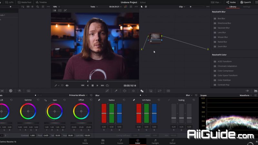The image size is (258, 145).
Task: Click the play forward button
Action: pos(97,85)
